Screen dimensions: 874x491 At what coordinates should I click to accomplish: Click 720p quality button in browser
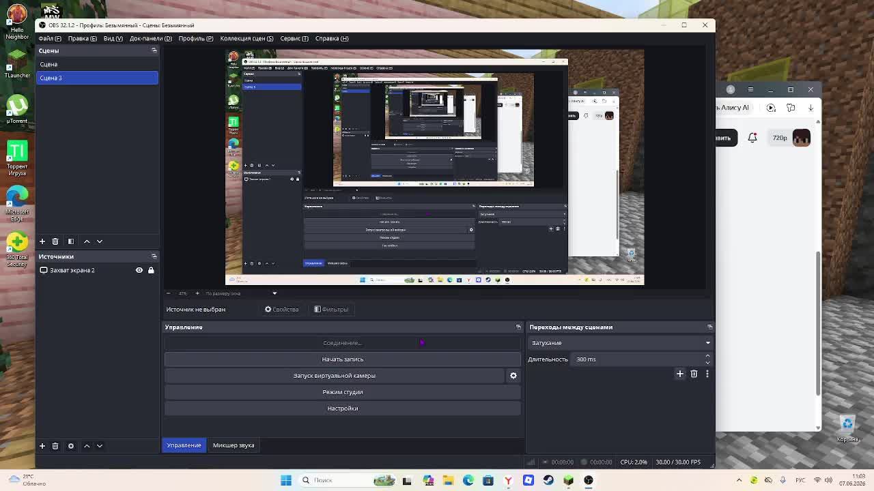(780, 138)
